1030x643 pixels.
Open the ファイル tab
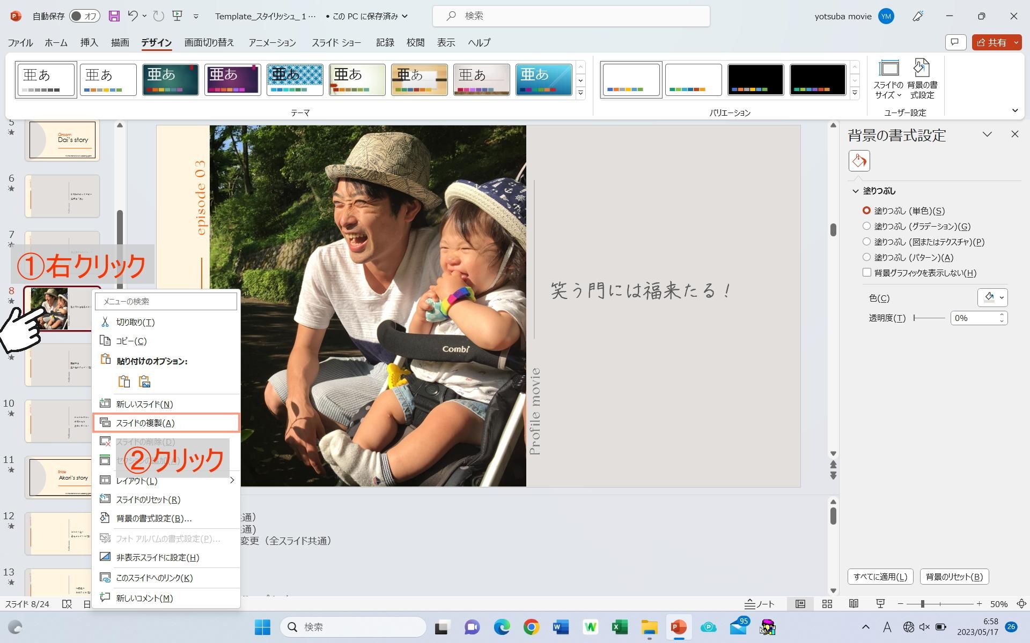[x=20, y=42]
